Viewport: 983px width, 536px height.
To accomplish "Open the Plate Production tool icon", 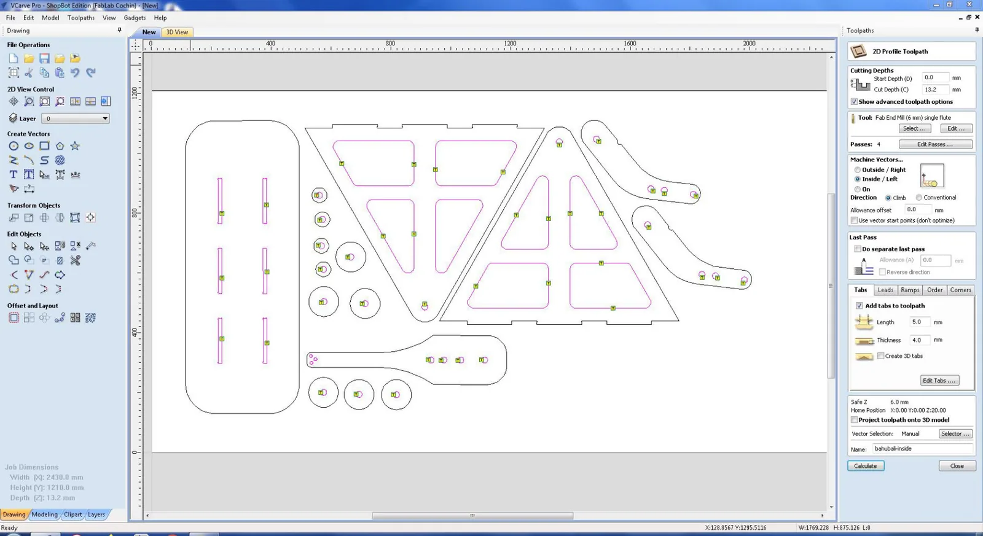I will 75,318.
